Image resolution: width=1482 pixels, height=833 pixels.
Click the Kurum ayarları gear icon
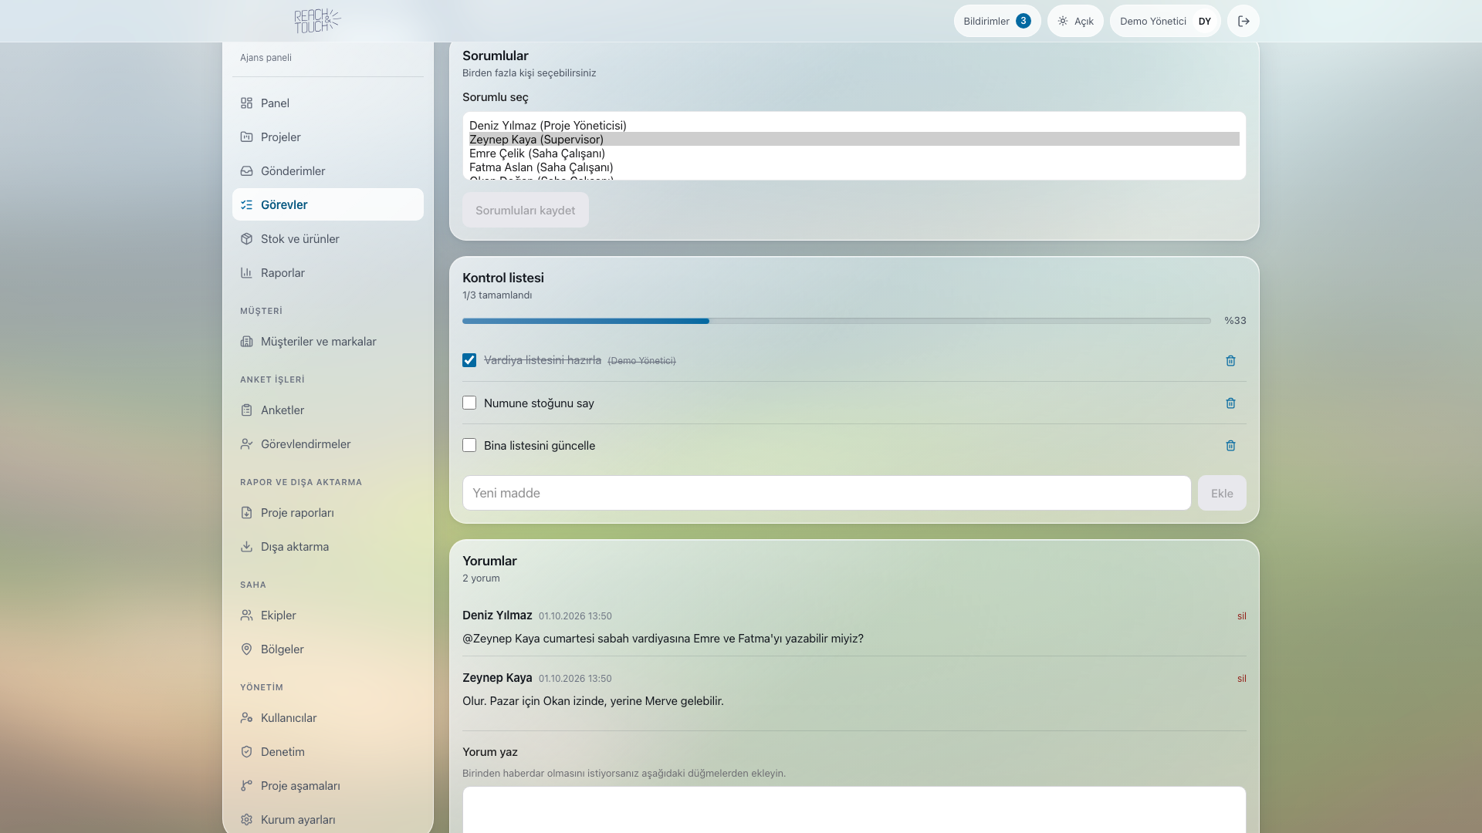click(246, 819)
